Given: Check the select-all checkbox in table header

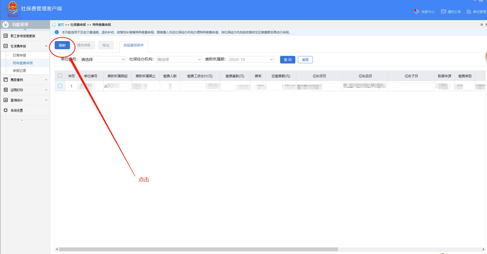Looking at the screenshot, I should click(60, 75).
